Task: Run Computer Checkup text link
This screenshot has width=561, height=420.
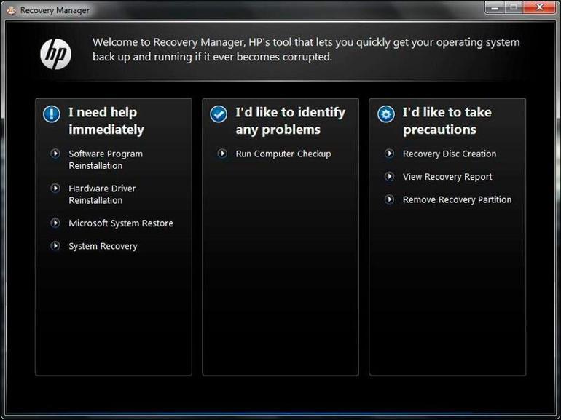Action: pos(283,154)
